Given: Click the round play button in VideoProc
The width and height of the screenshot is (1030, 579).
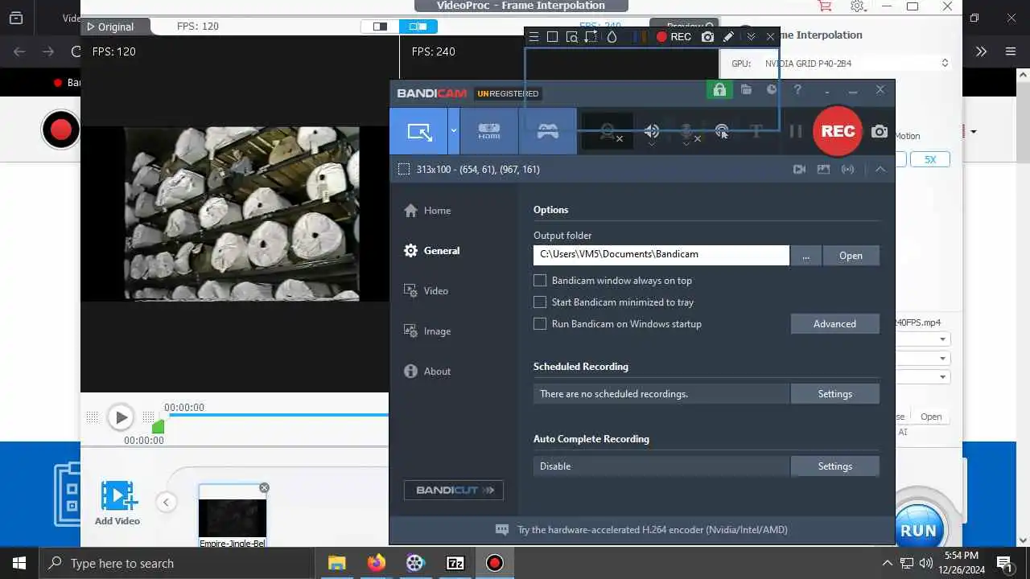Looking at the screenshot, I should 121,417.
